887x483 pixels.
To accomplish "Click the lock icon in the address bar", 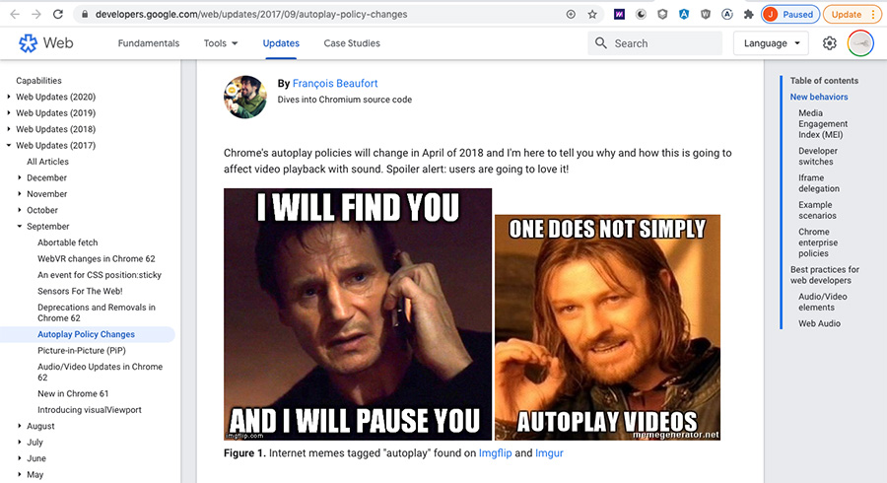I will tap(85, 14).
